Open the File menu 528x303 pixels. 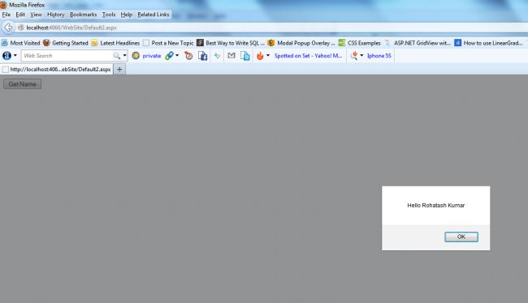point(6,15)
